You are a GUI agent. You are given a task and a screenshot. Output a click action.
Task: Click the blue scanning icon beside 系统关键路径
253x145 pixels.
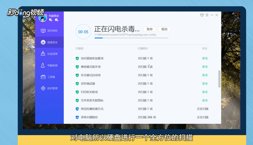(77, 117)
